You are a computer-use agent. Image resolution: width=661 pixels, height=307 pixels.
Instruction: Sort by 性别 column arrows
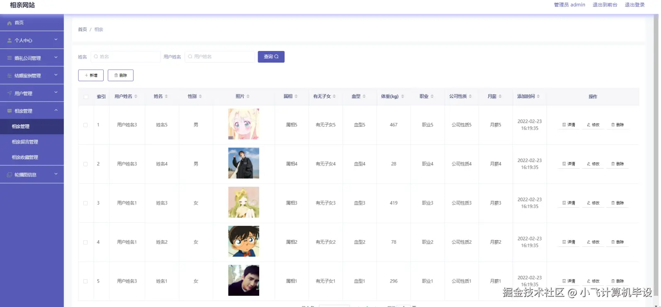click(x=200, y=97)
